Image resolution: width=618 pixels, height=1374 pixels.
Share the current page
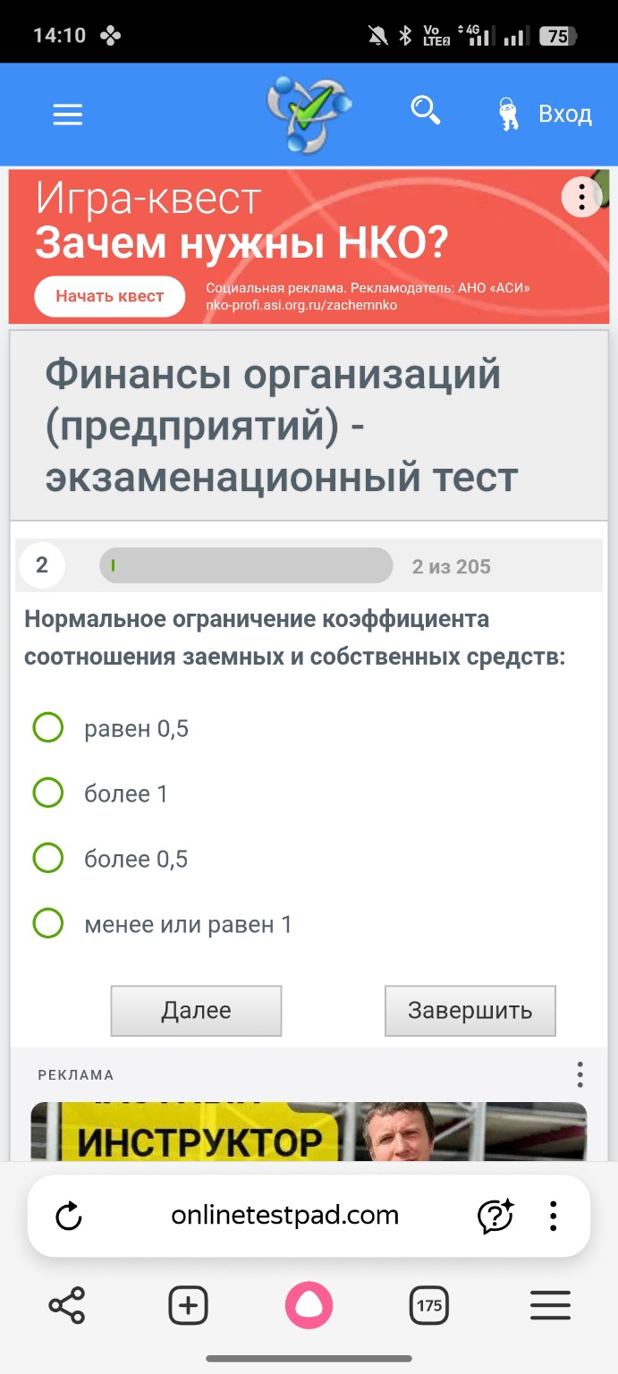point(68,1305)
